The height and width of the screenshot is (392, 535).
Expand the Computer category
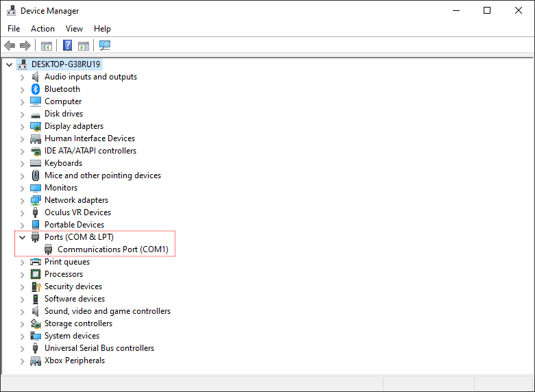(23, 102)
